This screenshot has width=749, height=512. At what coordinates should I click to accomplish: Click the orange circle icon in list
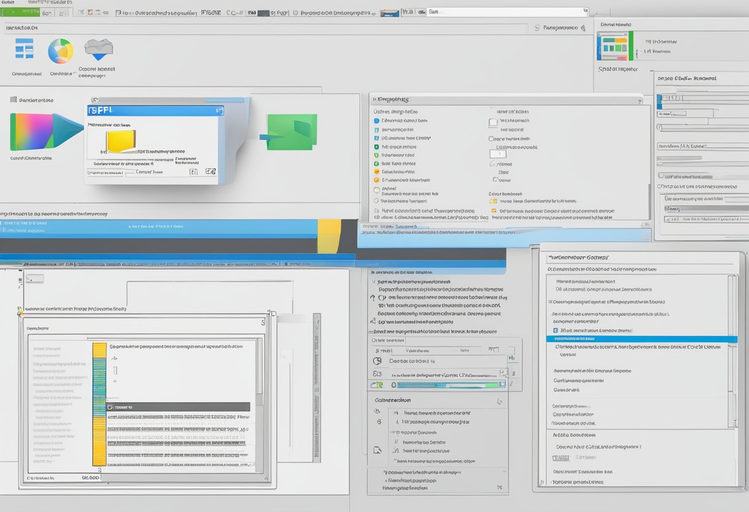click(x=377, y=172)
